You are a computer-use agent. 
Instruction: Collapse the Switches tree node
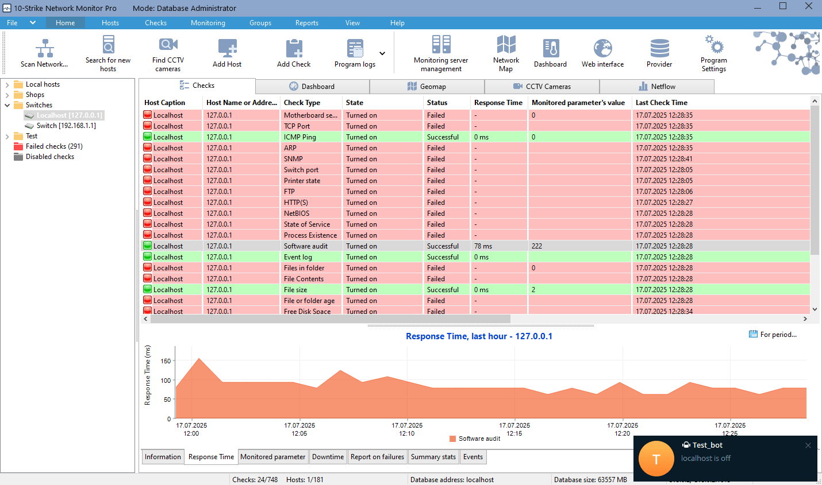[7, 105]
